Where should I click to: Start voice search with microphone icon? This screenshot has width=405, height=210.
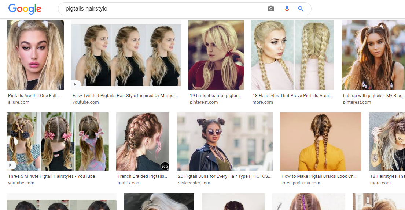[287, 9]
